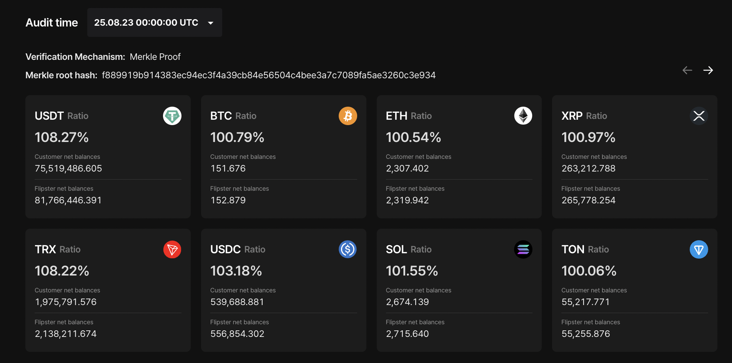Viewport: 732px width, 363px height.
Task: Go to previous page with left arrow
Action: (x=687, y=70)
